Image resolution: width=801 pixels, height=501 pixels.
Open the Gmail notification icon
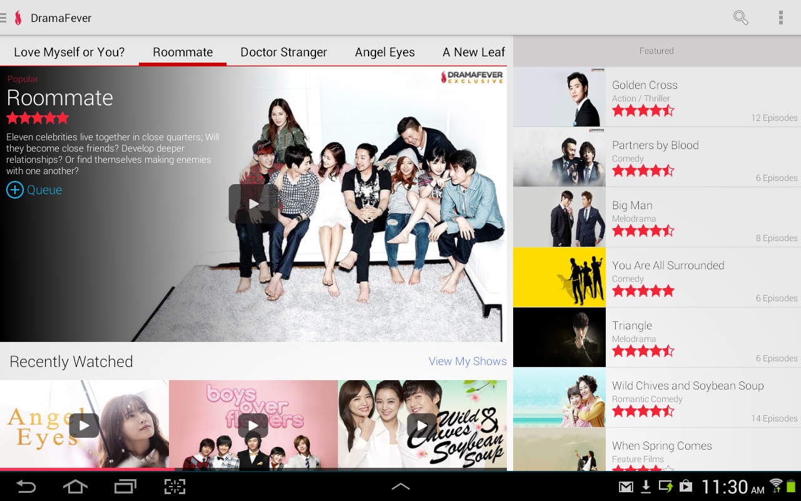(x=626, y=487)
